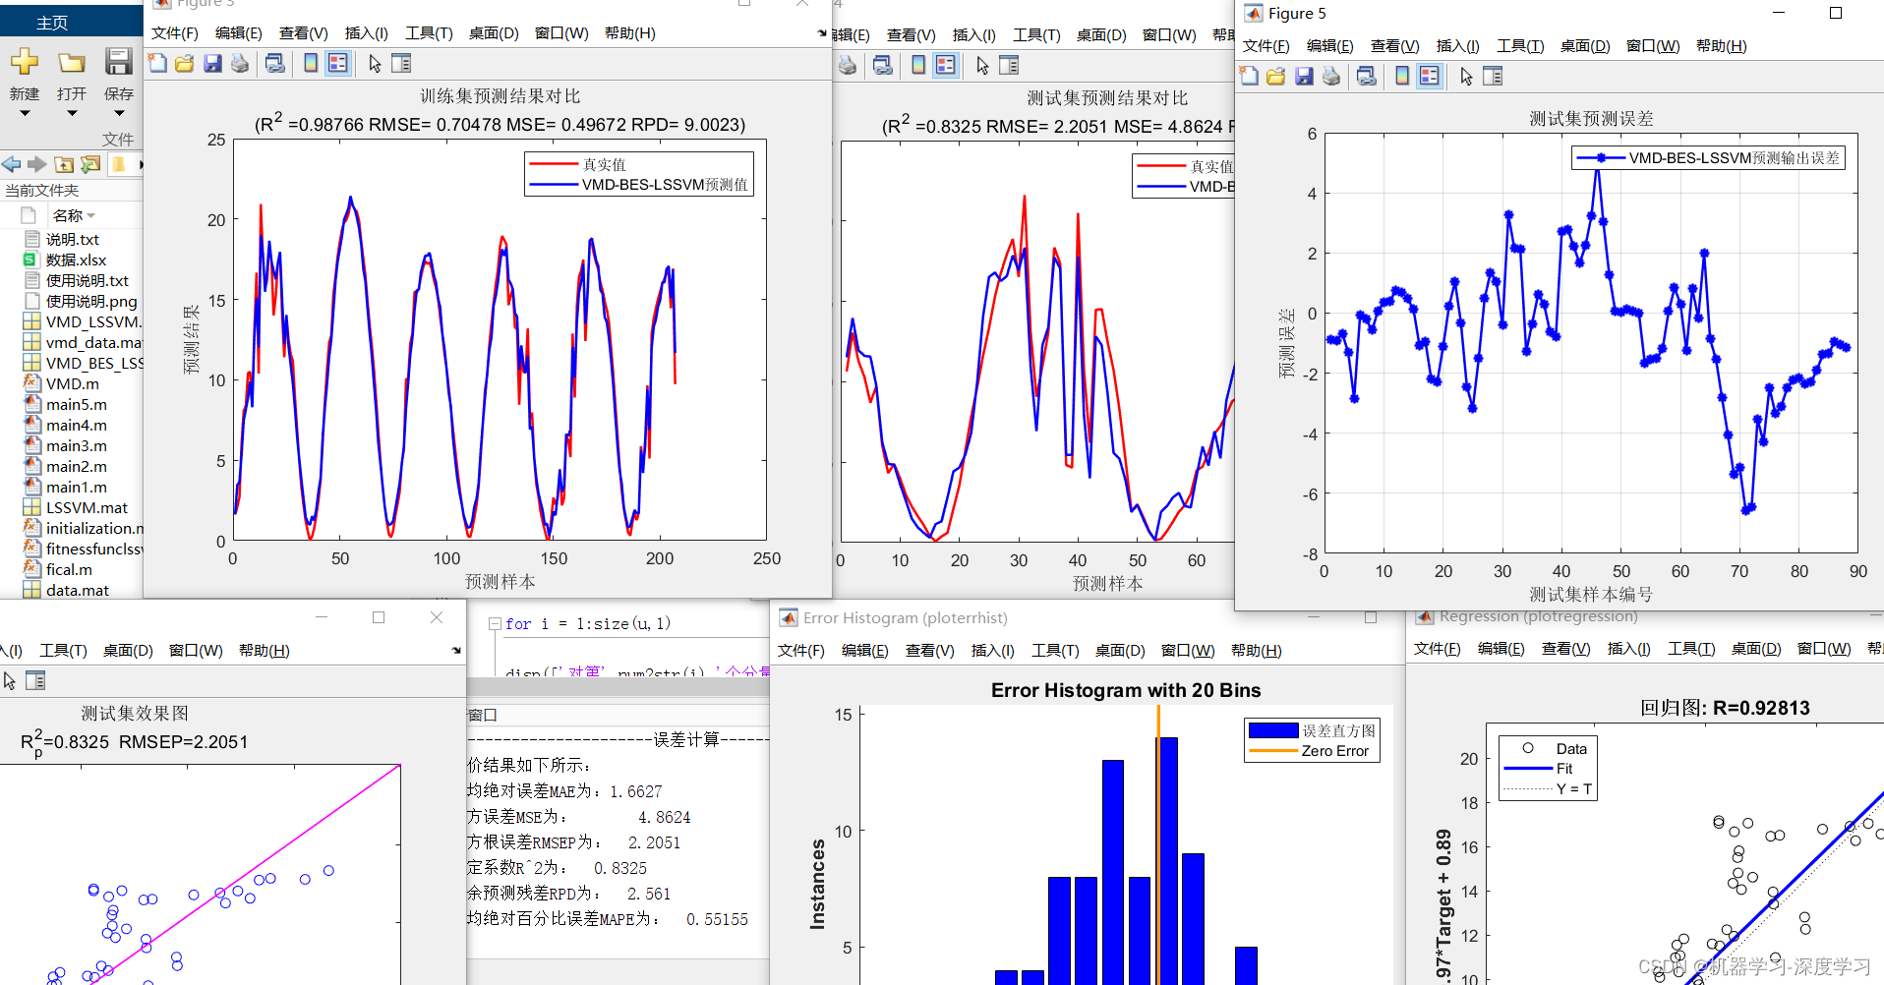Toggle Insert Colorbar in Figure 5 toolbar

[x=1402, y=77]
